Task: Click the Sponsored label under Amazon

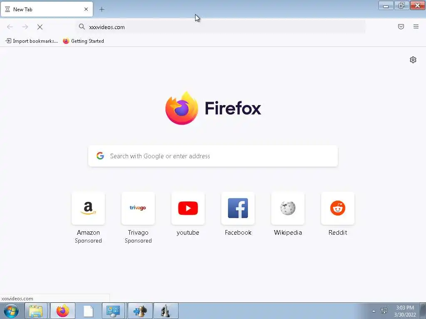Action: tap(88, 240)
